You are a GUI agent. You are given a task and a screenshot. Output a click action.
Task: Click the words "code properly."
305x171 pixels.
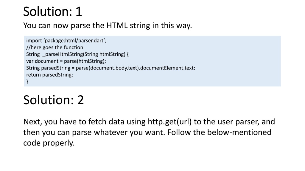(49, 143)
